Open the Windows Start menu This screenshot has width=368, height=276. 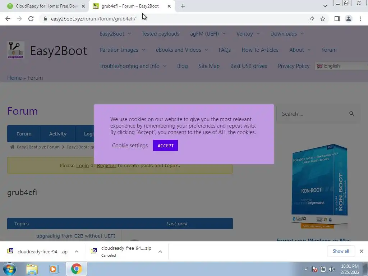click(x=10, y=269)
